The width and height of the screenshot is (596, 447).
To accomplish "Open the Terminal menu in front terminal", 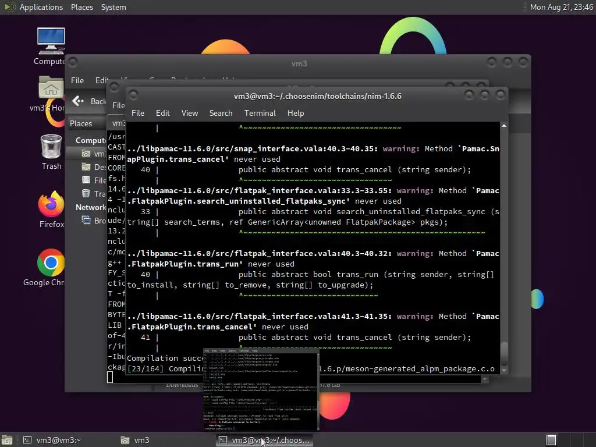I will tap(260, 113).
